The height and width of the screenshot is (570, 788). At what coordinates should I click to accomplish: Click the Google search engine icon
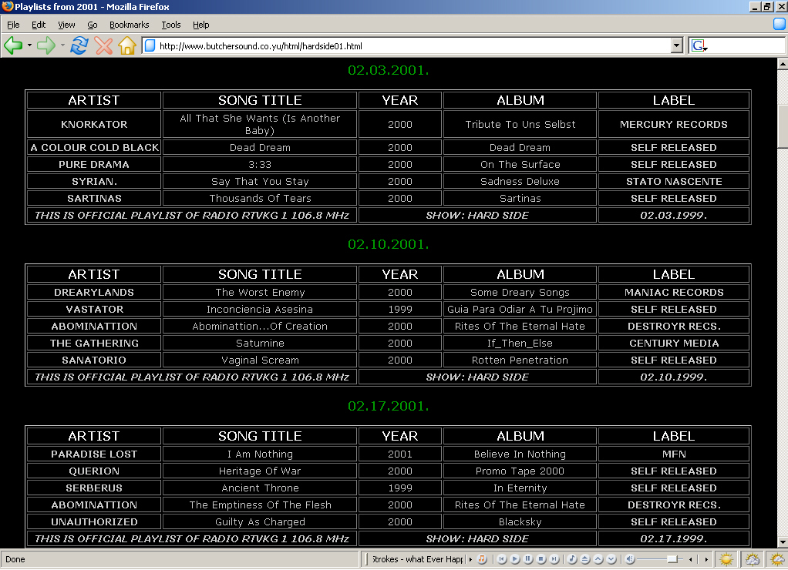(x=699, y=46)
